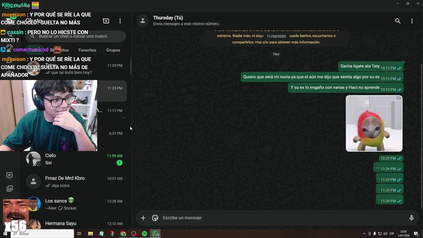Click the network icon in system tray
The width and height of the screenshot is (423, 238).
coord(380,234)
